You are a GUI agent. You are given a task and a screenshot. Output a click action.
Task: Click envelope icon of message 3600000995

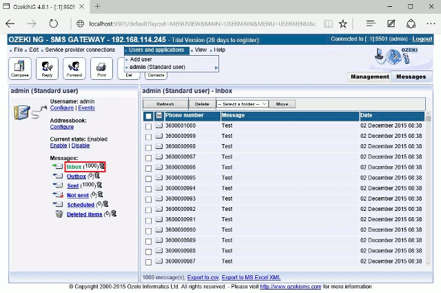(159, 178)
